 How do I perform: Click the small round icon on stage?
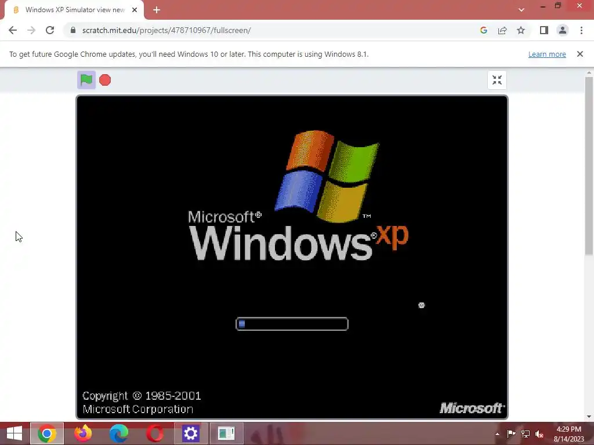[421, 305]
